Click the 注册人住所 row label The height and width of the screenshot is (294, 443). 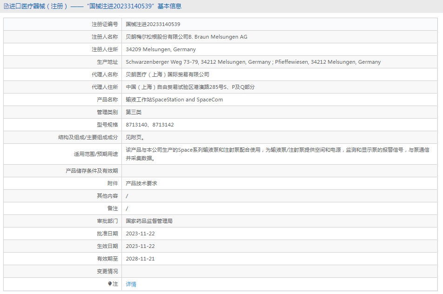tap(105, 49)
